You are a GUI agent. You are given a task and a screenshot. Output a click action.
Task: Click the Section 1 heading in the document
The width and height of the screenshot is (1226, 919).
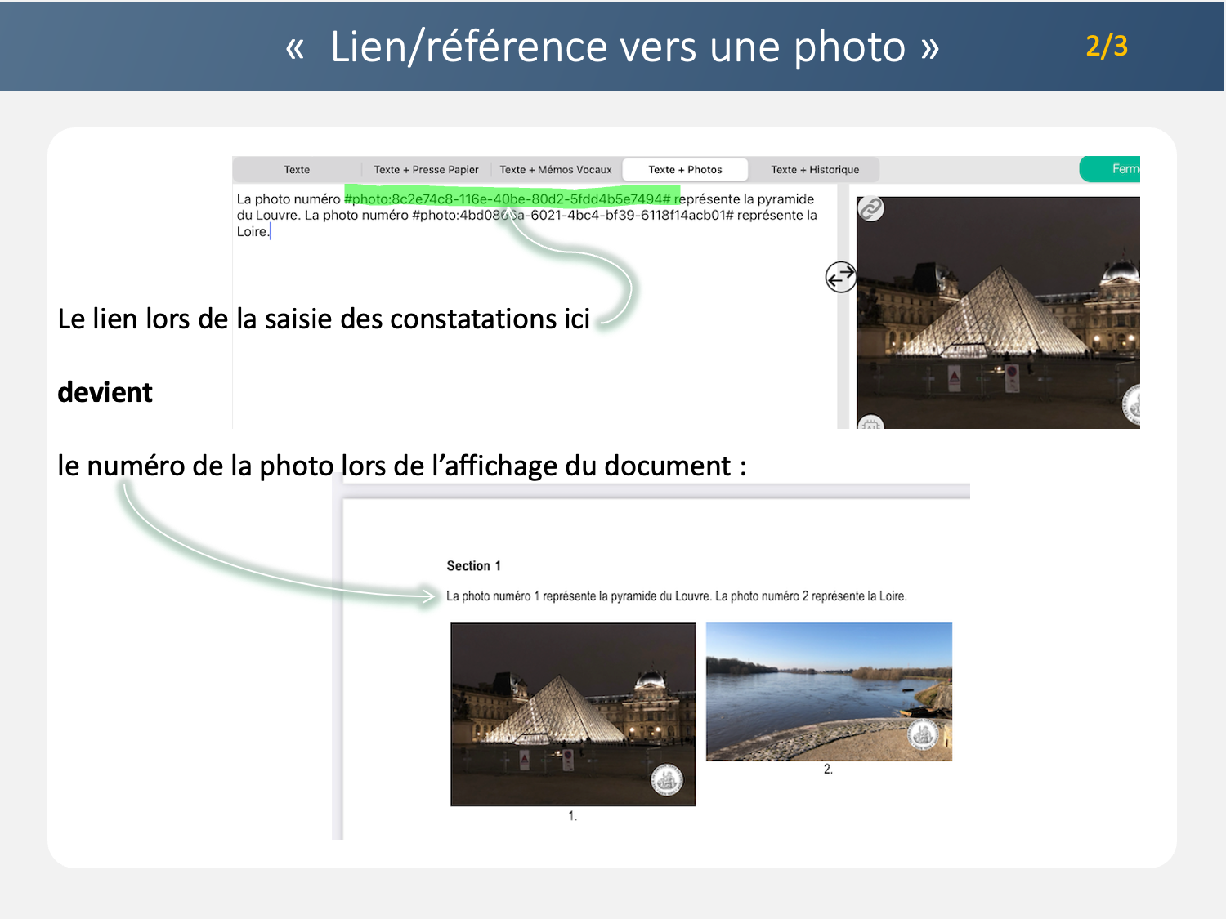point(473,566)
